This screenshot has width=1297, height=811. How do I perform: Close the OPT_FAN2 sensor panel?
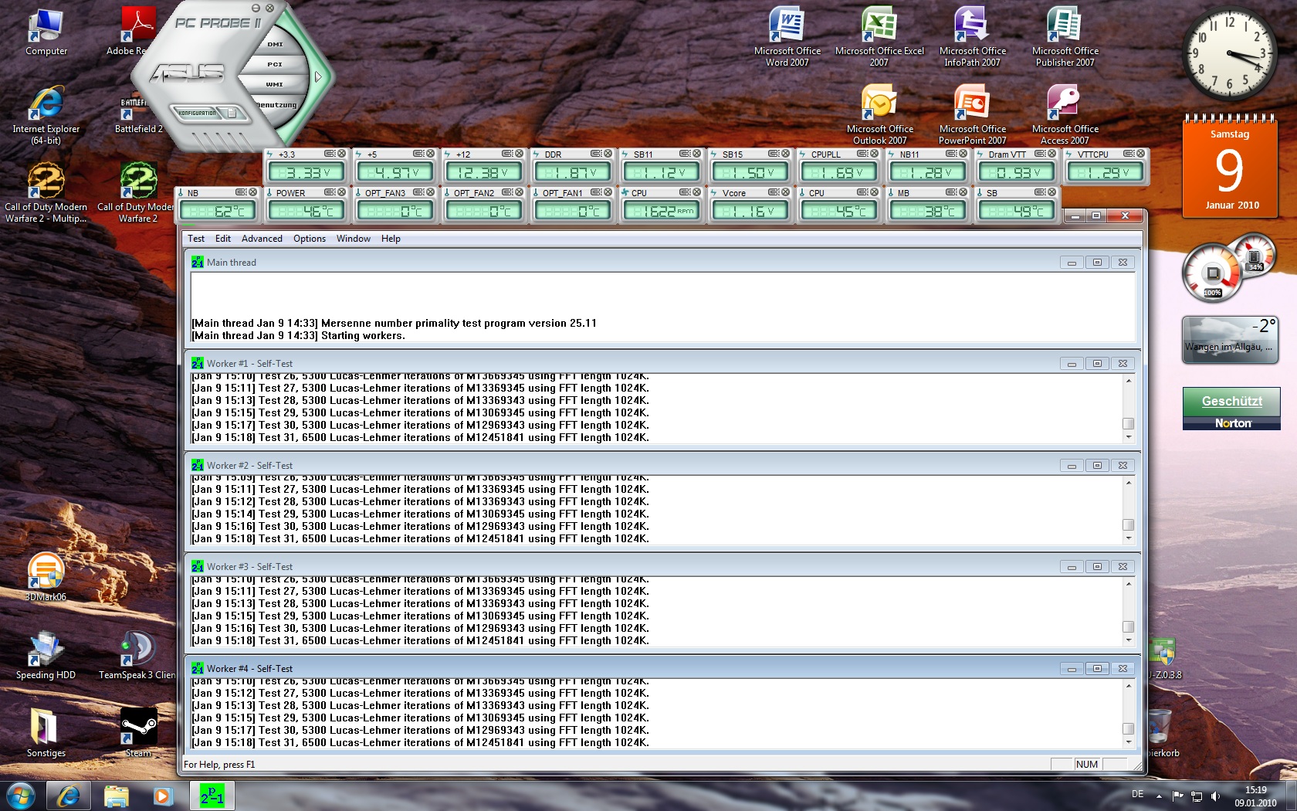pos(519,192)
